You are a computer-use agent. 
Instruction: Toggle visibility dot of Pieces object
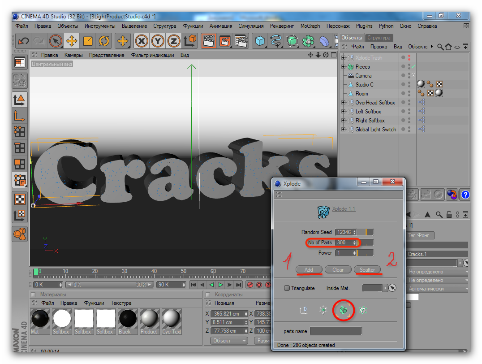click(403, 66)
